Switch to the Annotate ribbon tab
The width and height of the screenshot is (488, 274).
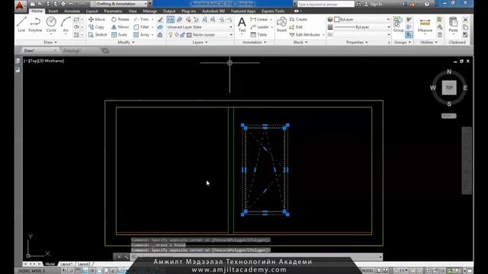[72, 11]
